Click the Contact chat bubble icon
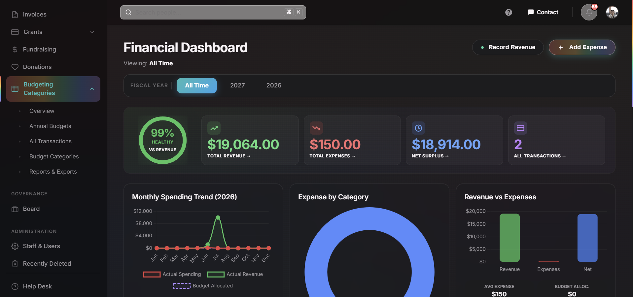 531,12
